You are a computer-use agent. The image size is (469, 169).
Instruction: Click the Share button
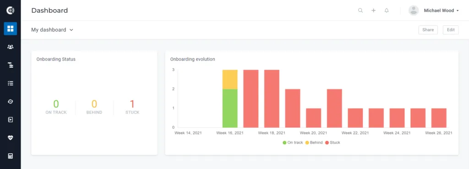(x=428, y=30)
